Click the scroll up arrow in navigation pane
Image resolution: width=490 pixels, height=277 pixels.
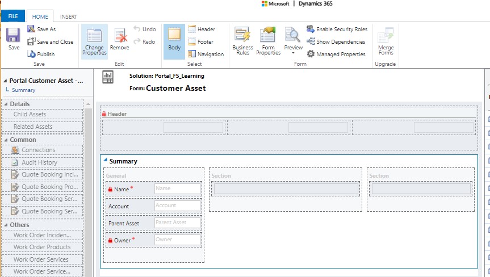(x=88, y=104)
